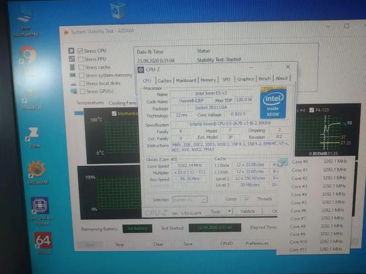Open Preferences in AIDA64
This screenshot has height=274, width=366.
(x=257, y=243)
